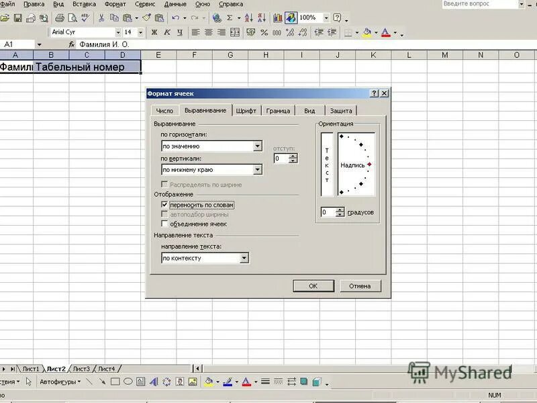Click the font color A in the formatting toolbar
The height and width of the screenshot is (403, 537).
(x=385, y=32)
